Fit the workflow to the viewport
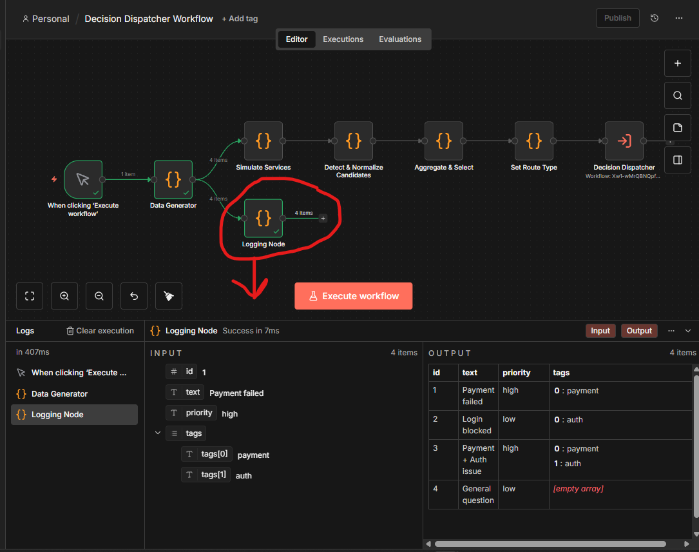 click(30, 295)
